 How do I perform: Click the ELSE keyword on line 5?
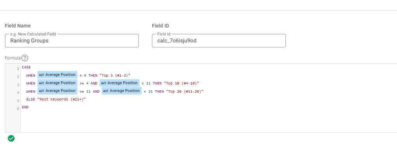[x=30, y=100]
